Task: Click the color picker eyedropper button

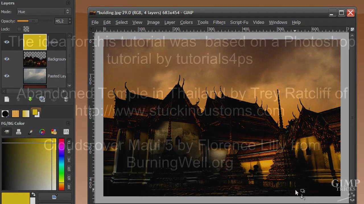Action: pos(55,197)
